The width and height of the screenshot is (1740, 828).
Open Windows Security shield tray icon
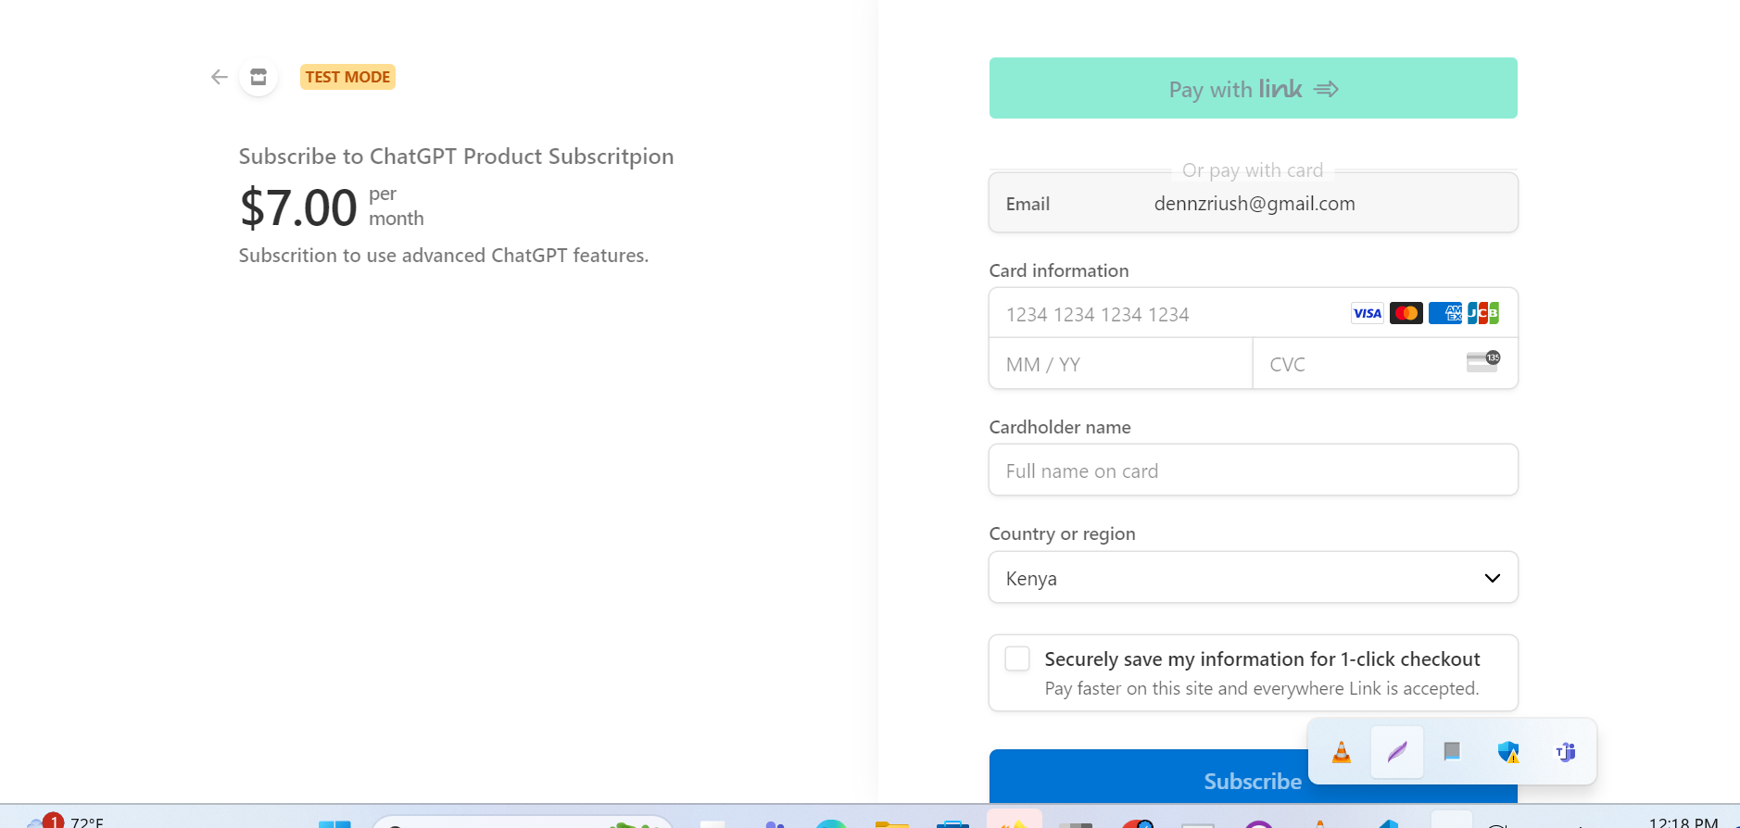tap(1508, 752)
